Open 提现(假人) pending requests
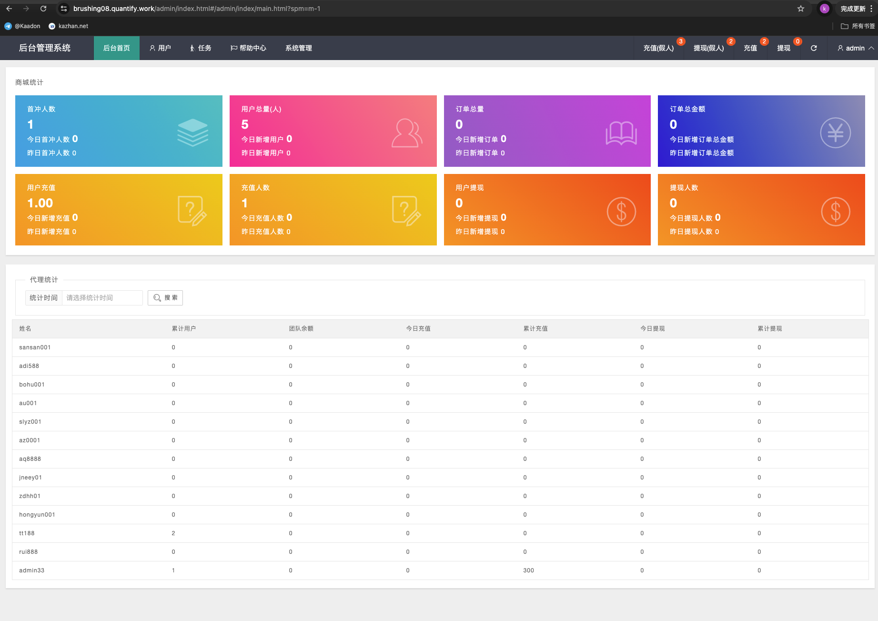Screen dimensions: 878x621 pos(708,48)
